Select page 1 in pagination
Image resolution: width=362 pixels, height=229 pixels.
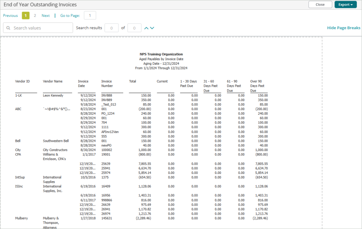coord(25,16)
